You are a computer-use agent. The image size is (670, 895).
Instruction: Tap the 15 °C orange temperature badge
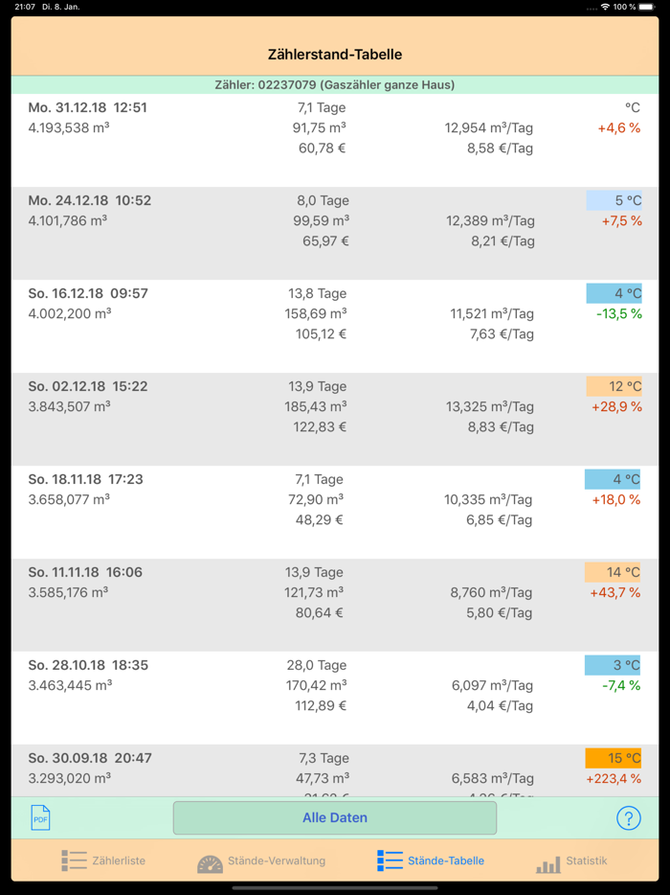click(x=614, y=758)
